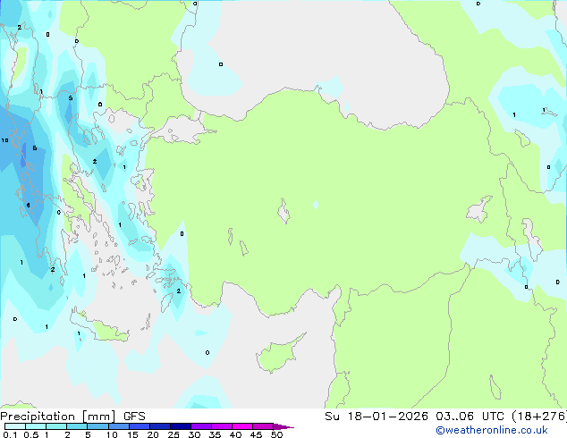Click the date "Su 18-01-2026 03..06 UTC" text
Screen dimensions: 567x438
coord(414,416)
